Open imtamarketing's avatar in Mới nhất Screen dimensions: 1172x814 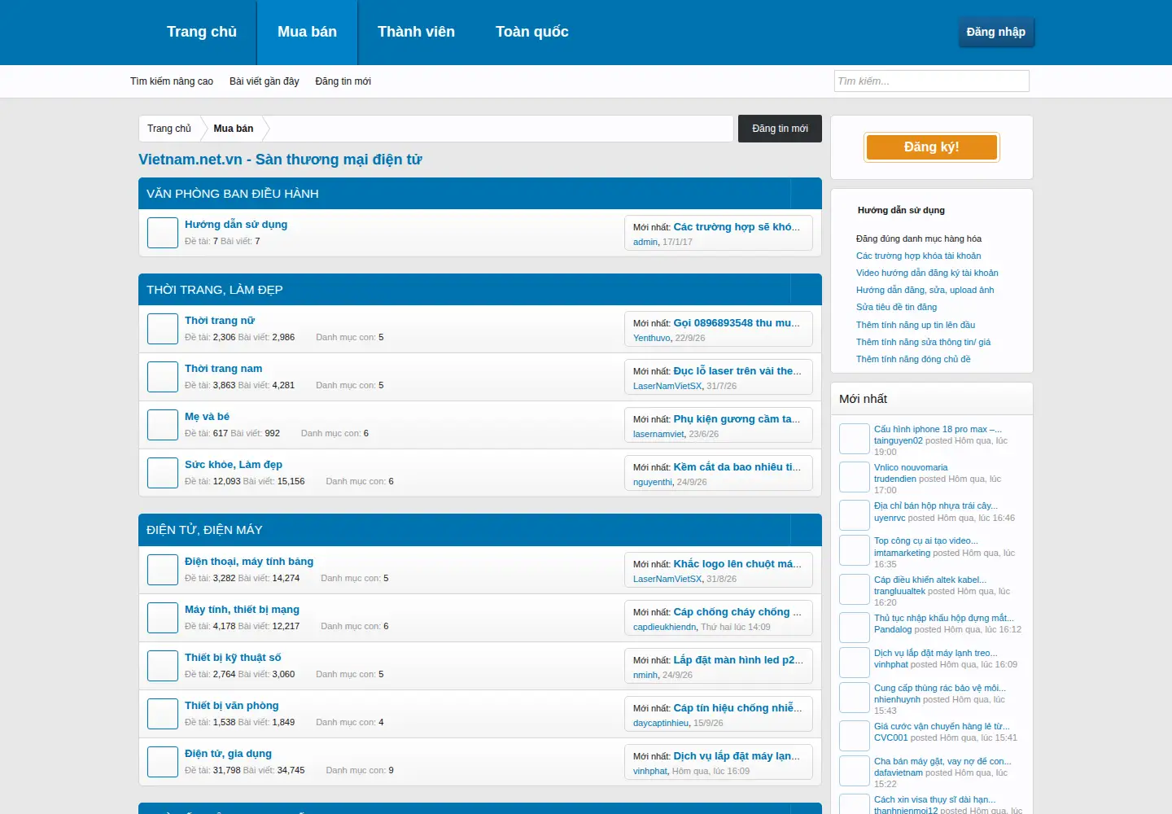point(855,550)
